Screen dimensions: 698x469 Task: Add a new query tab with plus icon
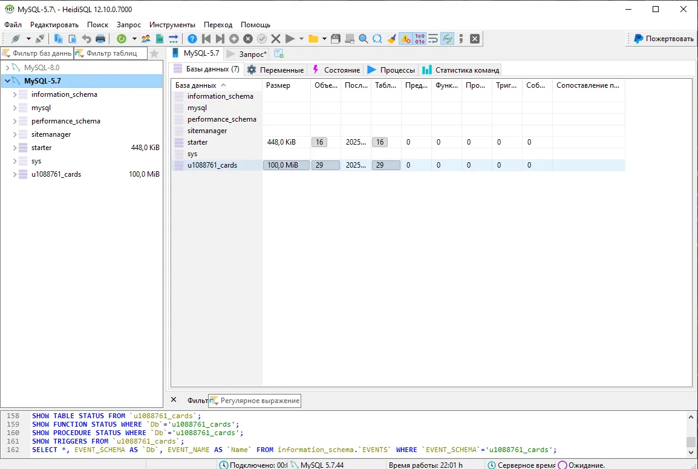[x=279, y=54]
